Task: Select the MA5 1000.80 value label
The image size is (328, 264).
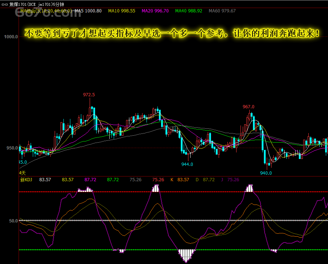Action: (x=88, y=11)
